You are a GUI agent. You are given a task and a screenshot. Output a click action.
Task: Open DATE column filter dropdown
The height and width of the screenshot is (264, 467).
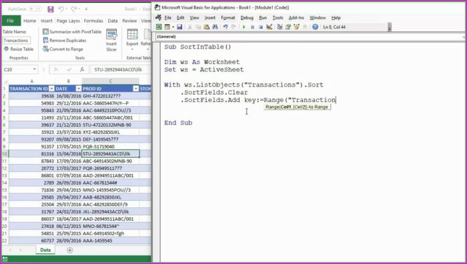tap(79, 89)
